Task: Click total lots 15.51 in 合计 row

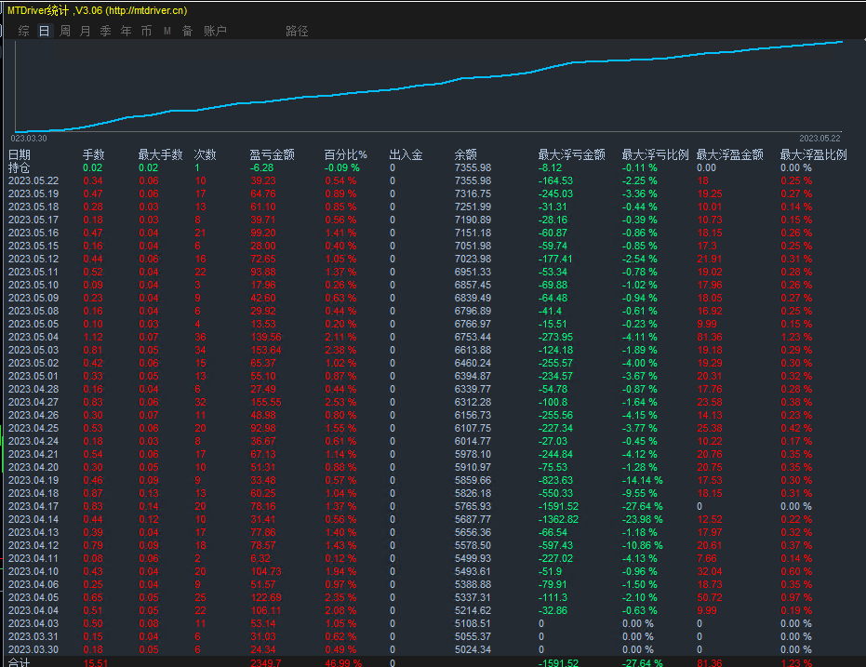Action: pyautogui.click(x=96, y=662)
